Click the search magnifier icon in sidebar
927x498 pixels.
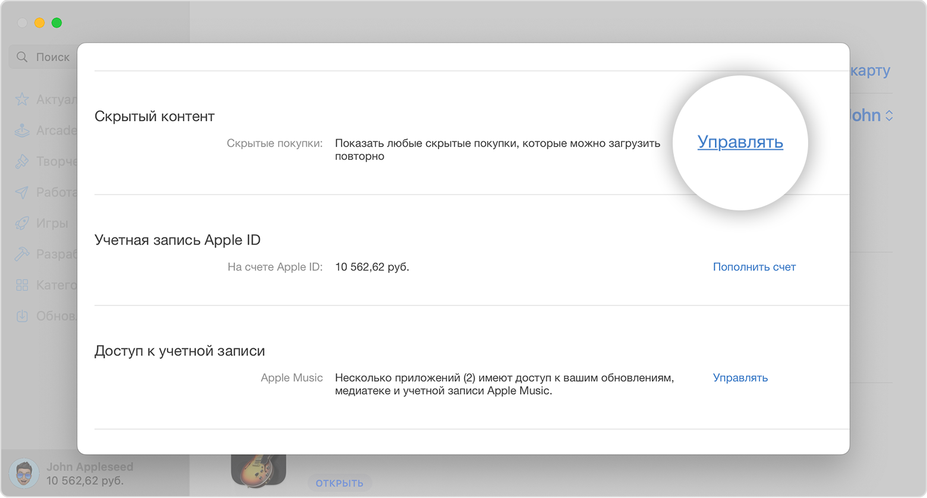[22, 57]
